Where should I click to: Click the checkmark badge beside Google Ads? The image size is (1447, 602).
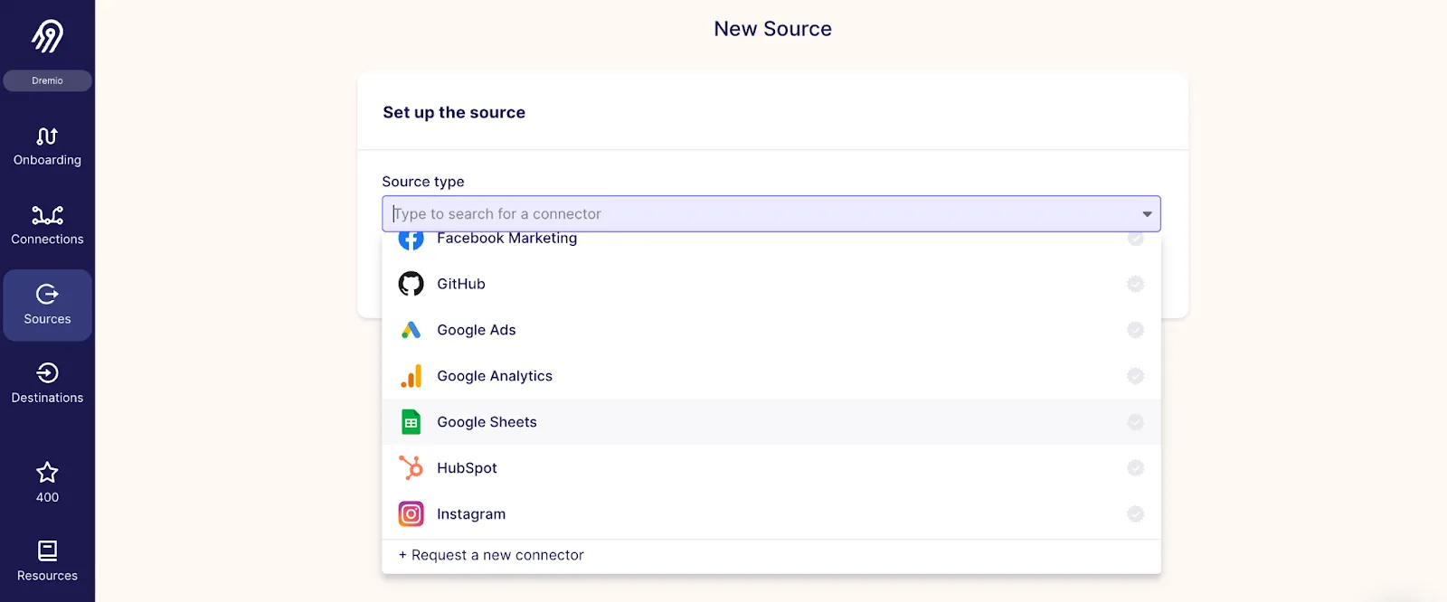pyautogui.click(x=1135, y=330)
